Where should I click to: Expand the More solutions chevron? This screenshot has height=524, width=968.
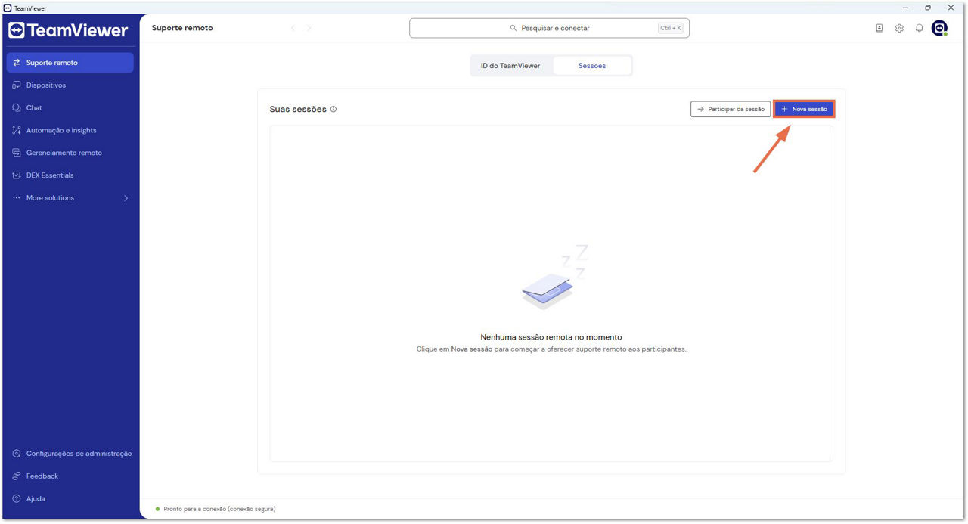tap(126, 198)
